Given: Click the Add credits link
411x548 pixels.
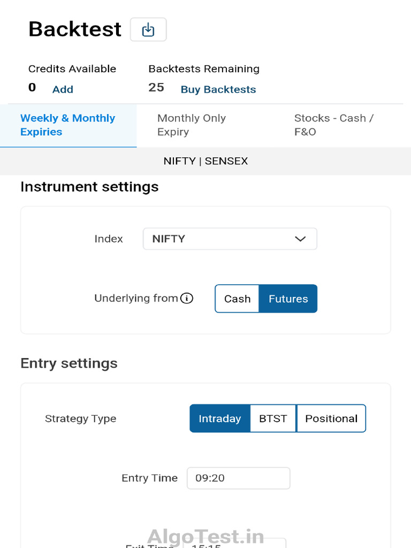Looking at the screenshot, I should click(63, 89).
